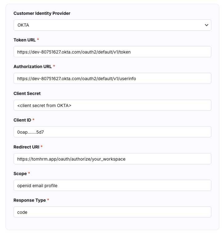Click the Authorization URL label text
Image resolution: width=224 pixels, height=237 pixels.
(x=32, y=67)
